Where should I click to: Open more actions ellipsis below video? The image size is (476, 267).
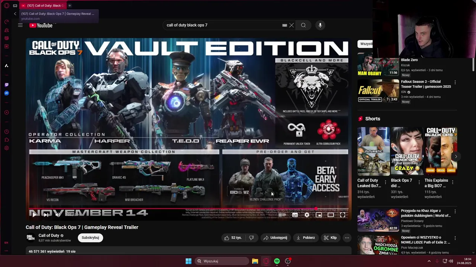coord(347,238)
